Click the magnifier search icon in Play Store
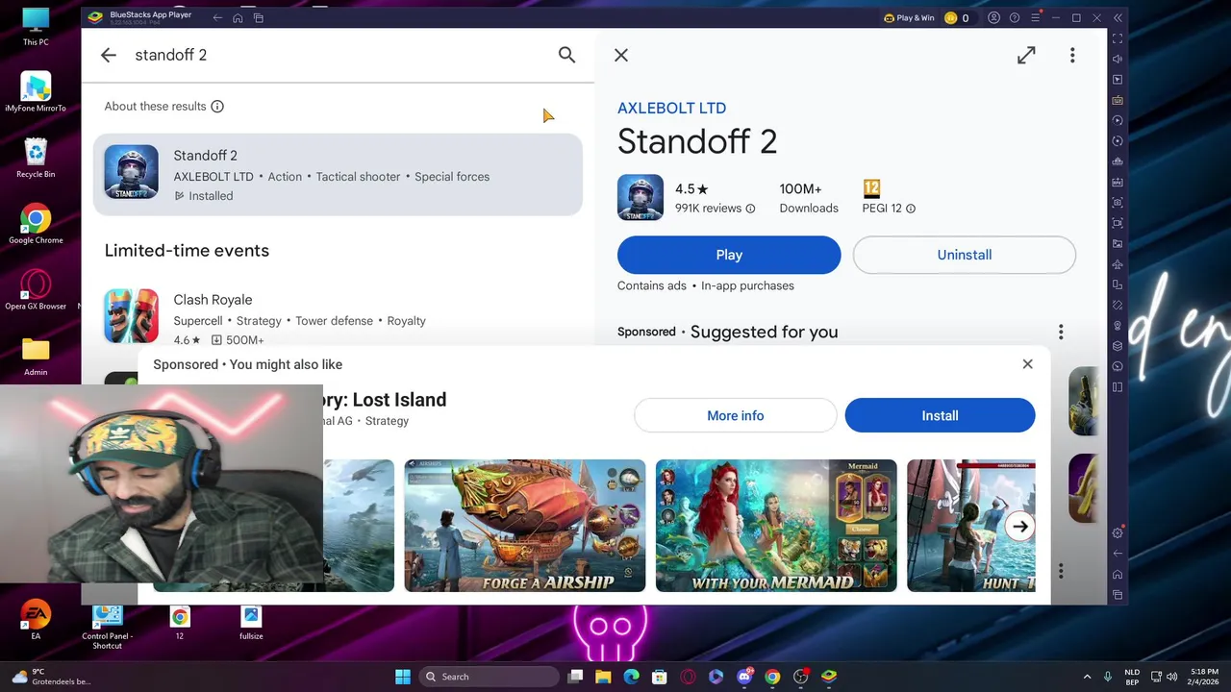This screenshot has width=1231, height=692. [x=566, y=56]
